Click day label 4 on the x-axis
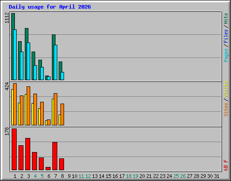 click(35, 176)
